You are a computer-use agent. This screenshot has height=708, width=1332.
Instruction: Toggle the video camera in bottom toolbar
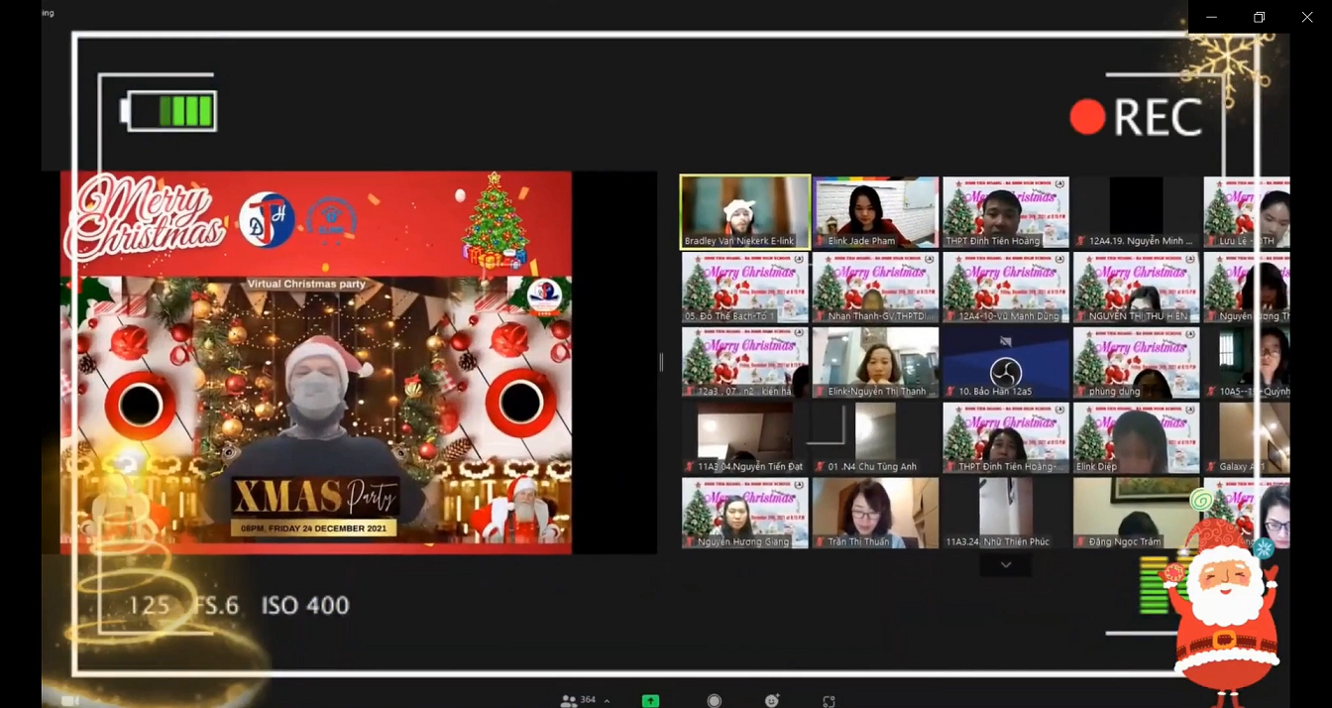pos(70,700)
